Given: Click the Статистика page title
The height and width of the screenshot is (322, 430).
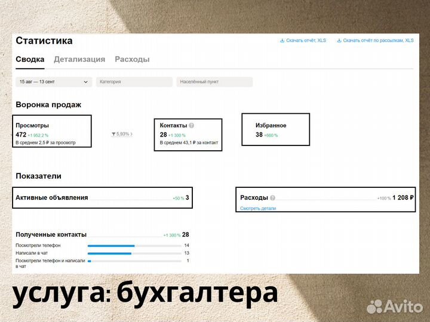Looking at the screenshot, I should [x=44, y=41].
